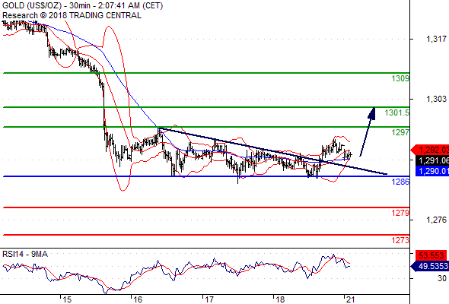
Task: Click the RSI14 - 9MA indicator label
Action: (25, 254)
